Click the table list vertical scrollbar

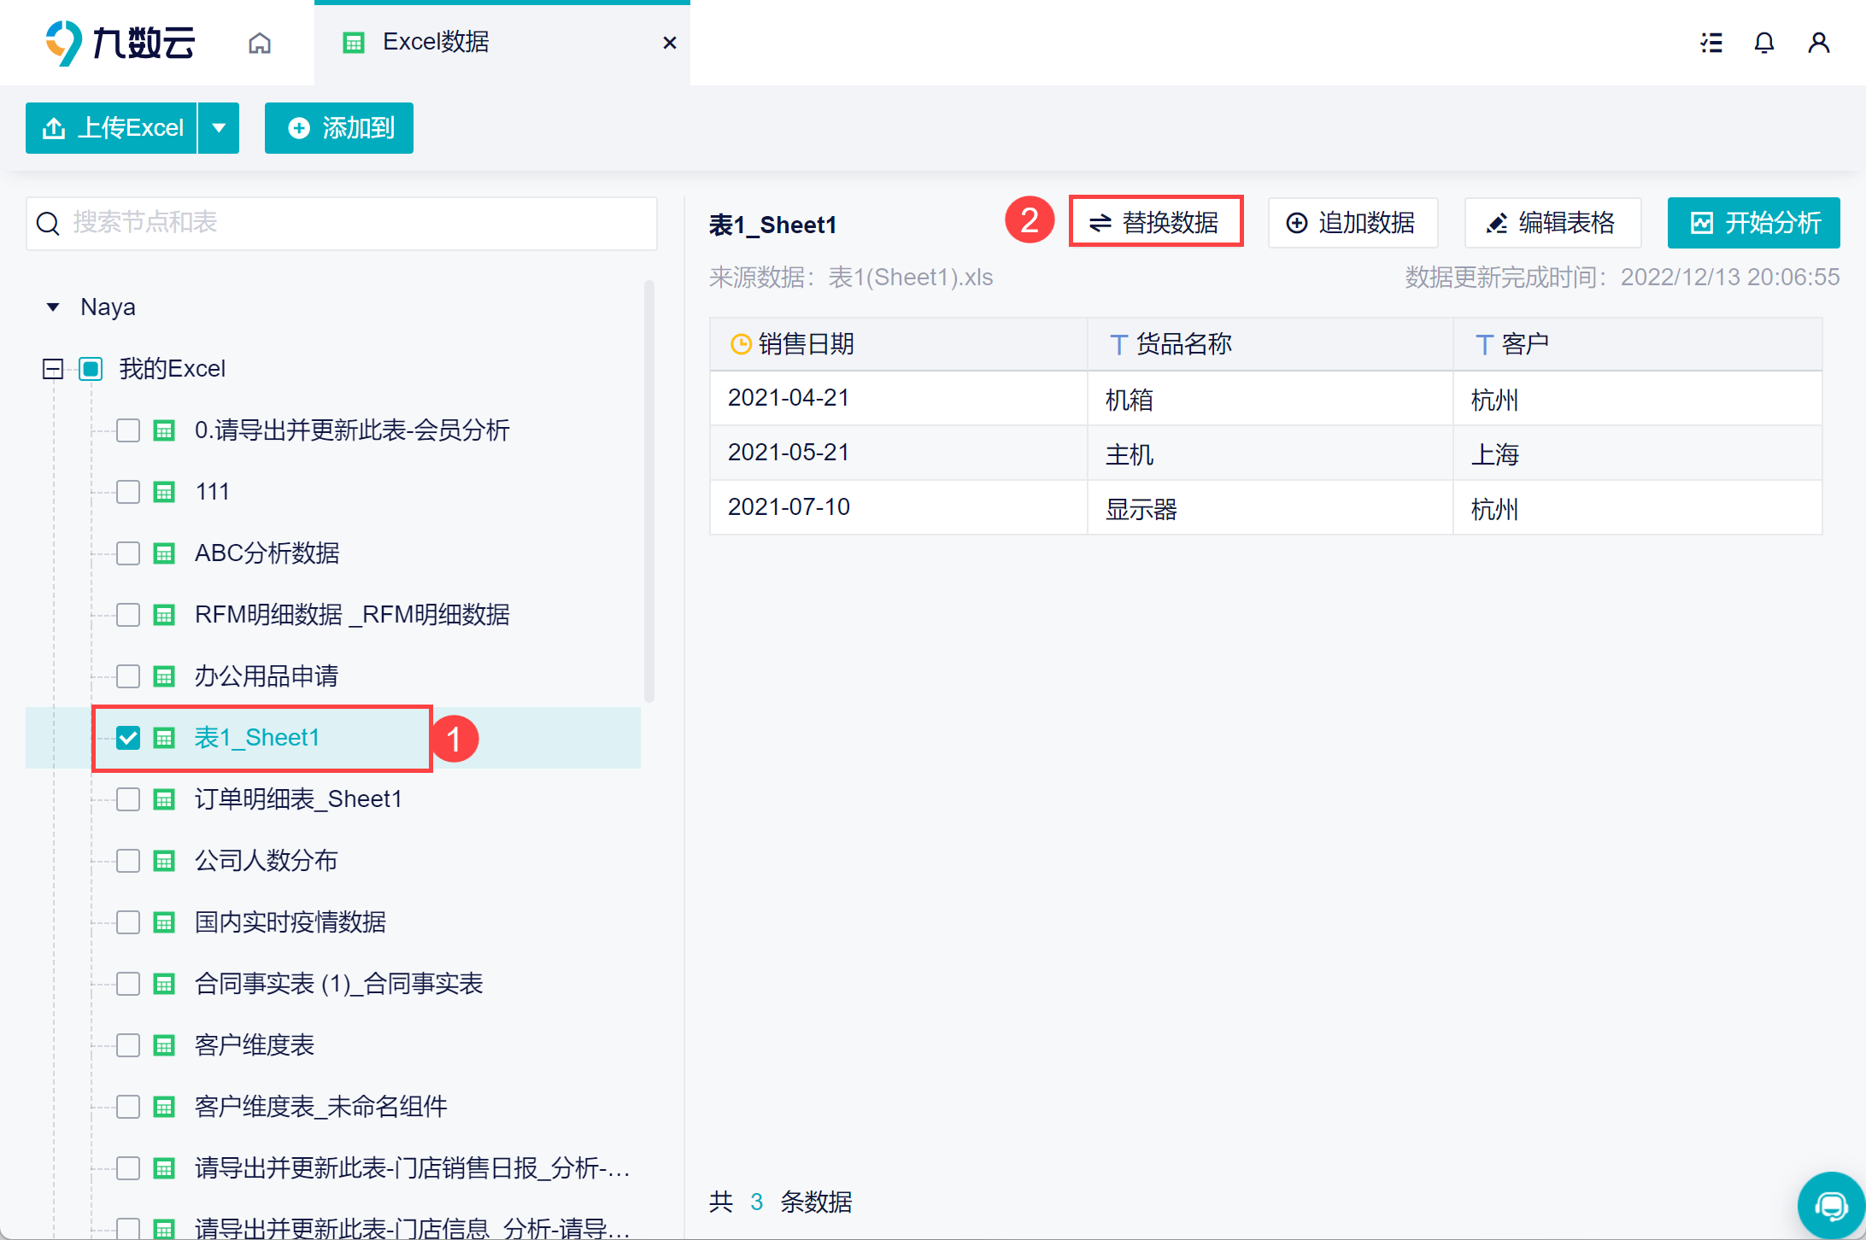click(x=649, y=491)
